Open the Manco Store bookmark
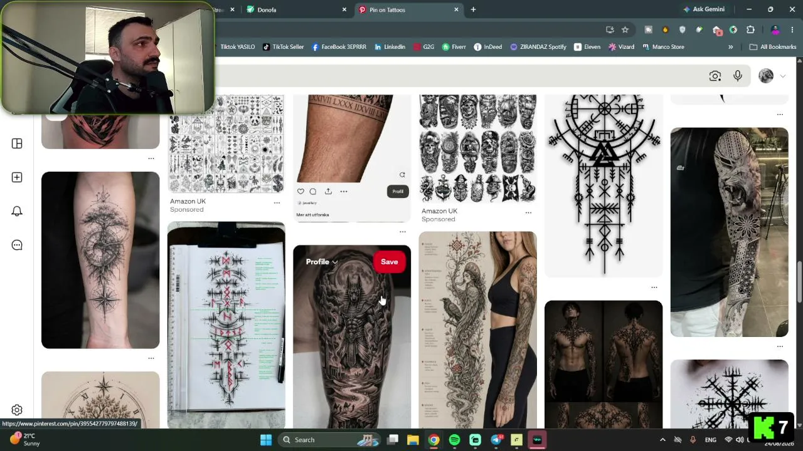This screenshot has width=803, height=451. tap(663, 47)
